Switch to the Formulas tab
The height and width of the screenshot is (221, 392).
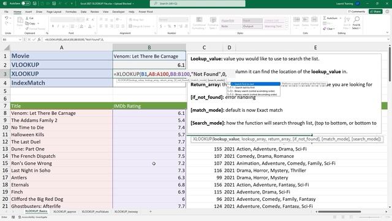[71, 12]
